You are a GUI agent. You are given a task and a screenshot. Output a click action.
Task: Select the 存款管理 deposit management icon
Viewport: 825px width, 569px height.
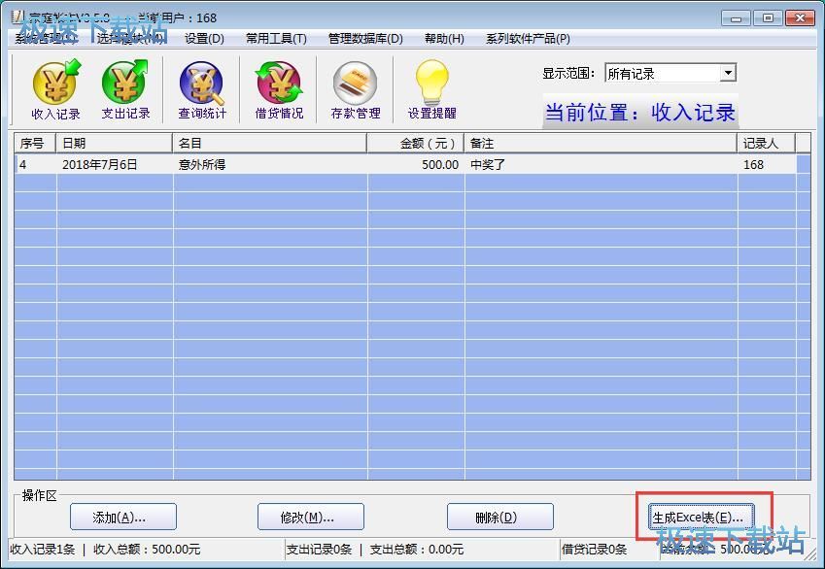click(356, 90)
